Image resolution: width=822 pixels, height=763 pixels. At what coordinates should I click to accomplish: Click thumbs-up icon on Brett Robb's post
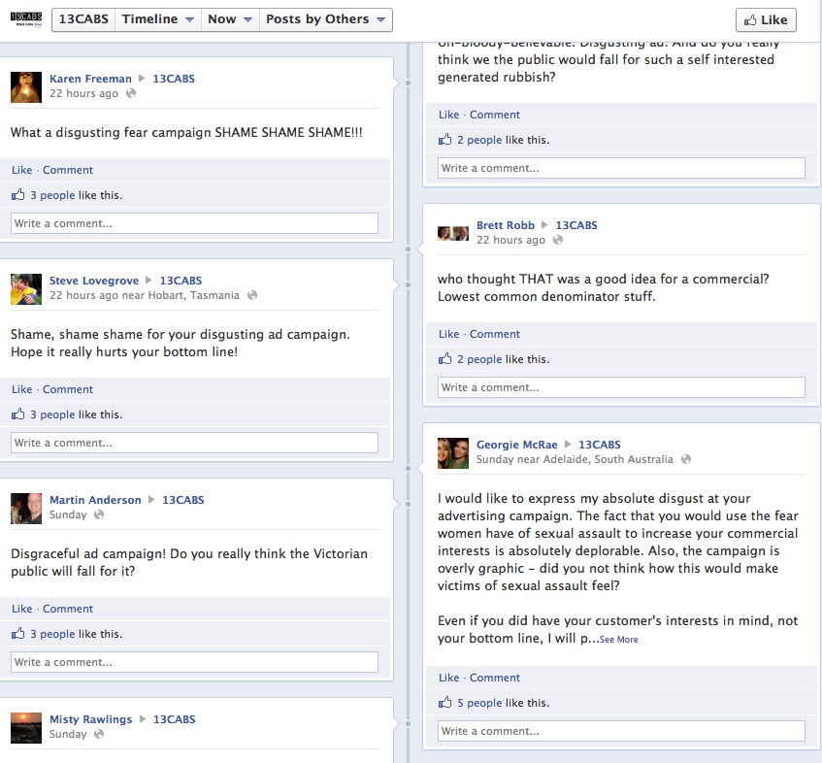point(445,359)
